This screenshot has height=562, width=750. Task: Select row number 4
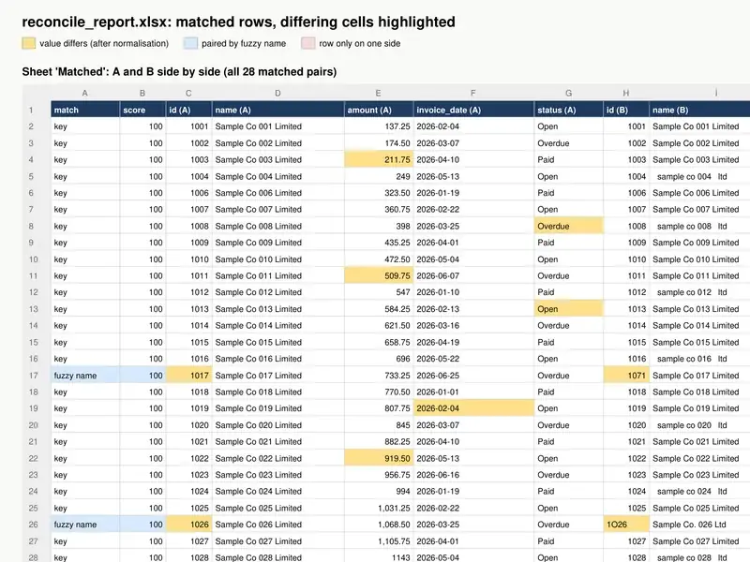pyautogui.click(x=31, y=159)
